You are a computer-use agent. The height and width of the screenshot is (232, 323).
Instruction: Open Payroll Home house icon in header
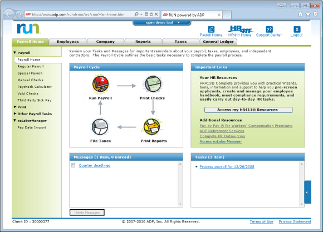pyautogui.click(x=211, y=29)
